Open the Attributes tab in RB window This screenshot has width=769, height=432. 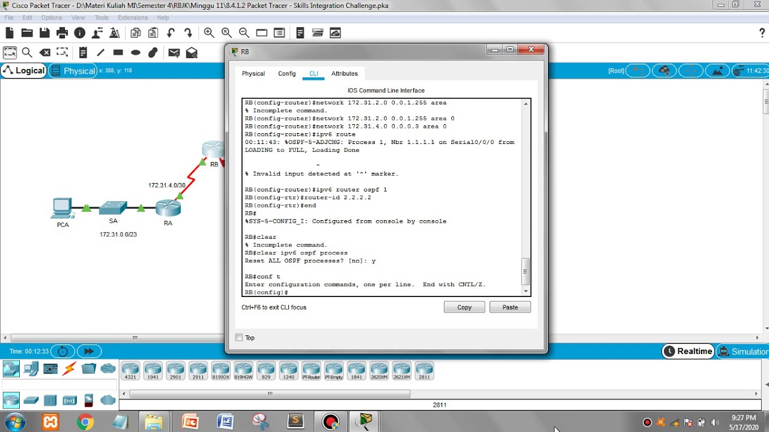344,73
